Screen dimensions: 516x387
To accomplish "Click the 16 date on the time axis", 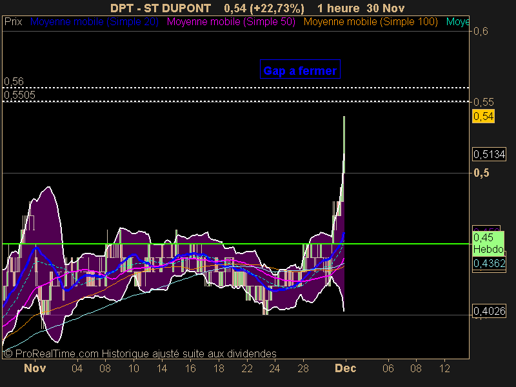I will pos(190,368).
